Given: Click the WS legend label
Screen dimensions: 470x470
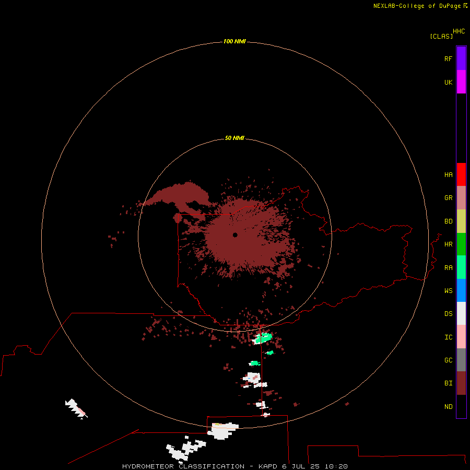Looking at the screenshot, I should tap(449, 290).
